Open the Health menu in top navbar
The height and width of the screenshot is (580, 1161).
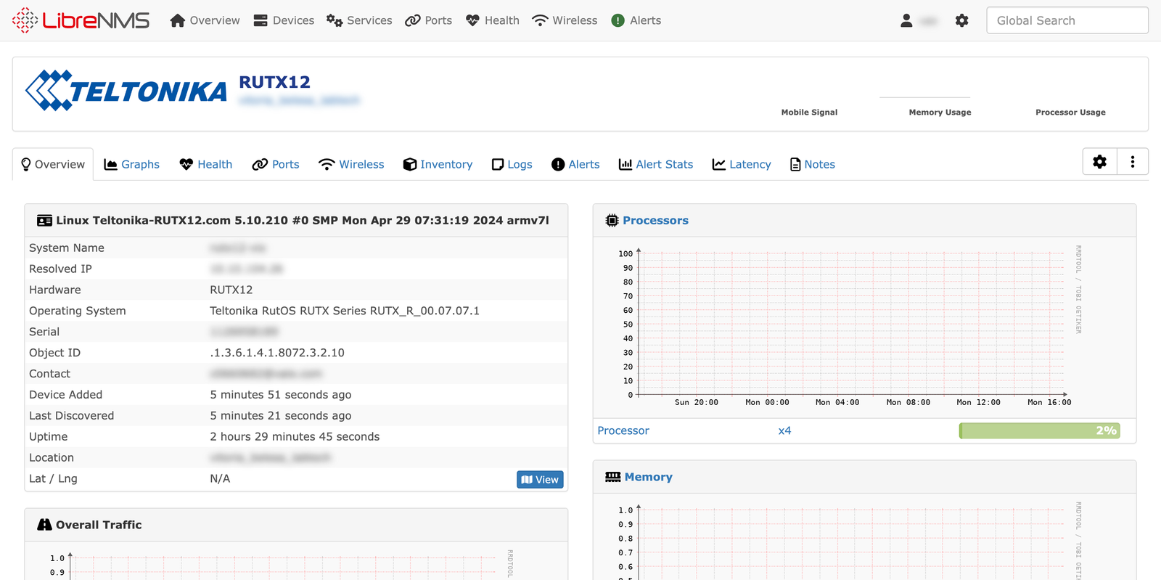point(493,20)
